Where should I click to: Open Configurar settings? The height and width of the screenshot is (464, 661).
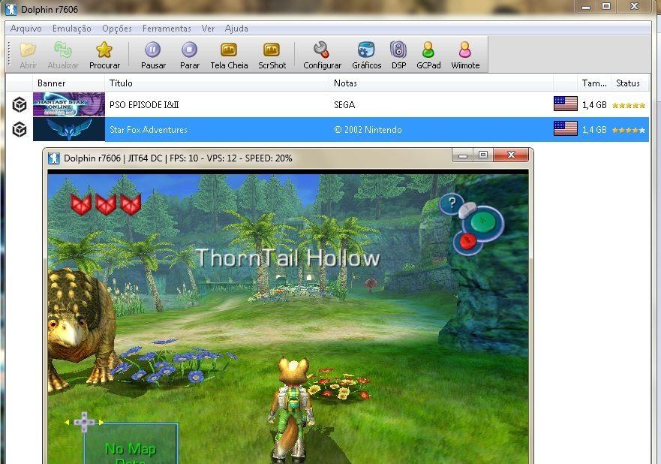point(322,56)
